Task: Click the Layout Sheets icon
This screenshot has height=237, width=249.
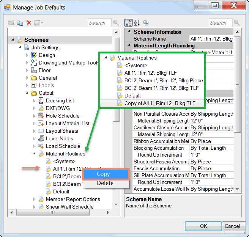Action: tap(41, 131)
